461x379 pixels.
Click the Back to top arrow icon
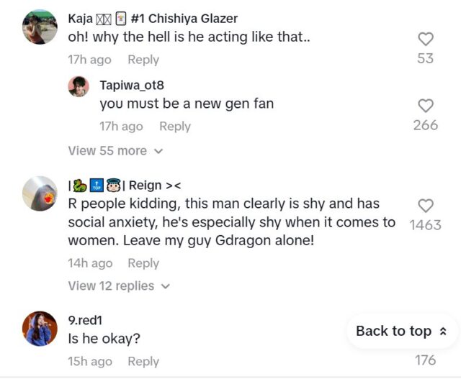[443, 331]
